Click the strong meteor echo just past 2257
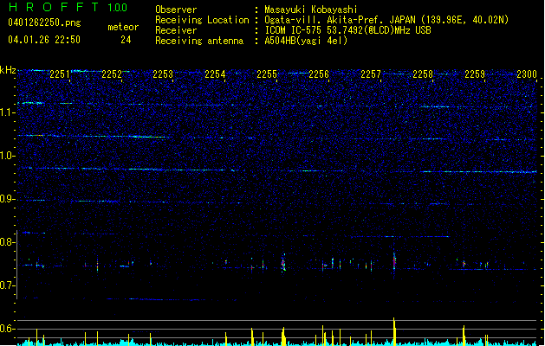 point(394,262)
